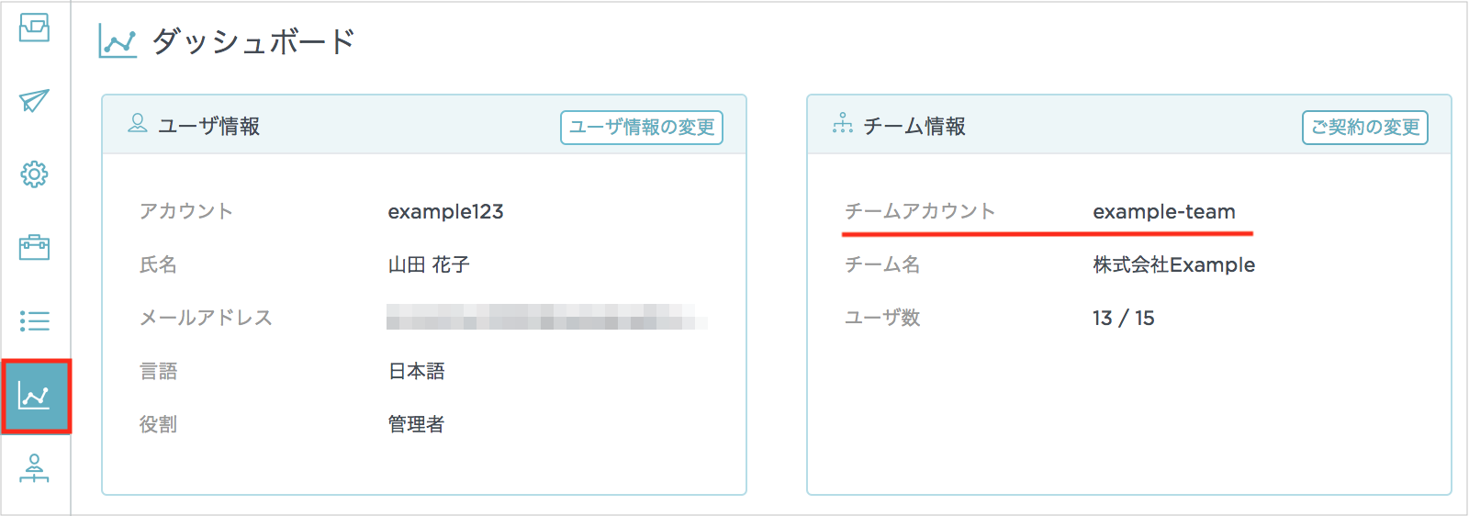The image size is (1469, 516).
Task: Click the person icon next to ユーザ情報
Action: pyautogui.click(x=138, y=123)
